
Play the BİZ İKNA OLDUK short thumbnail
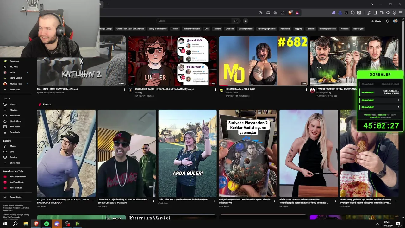(x=308, y=153)
